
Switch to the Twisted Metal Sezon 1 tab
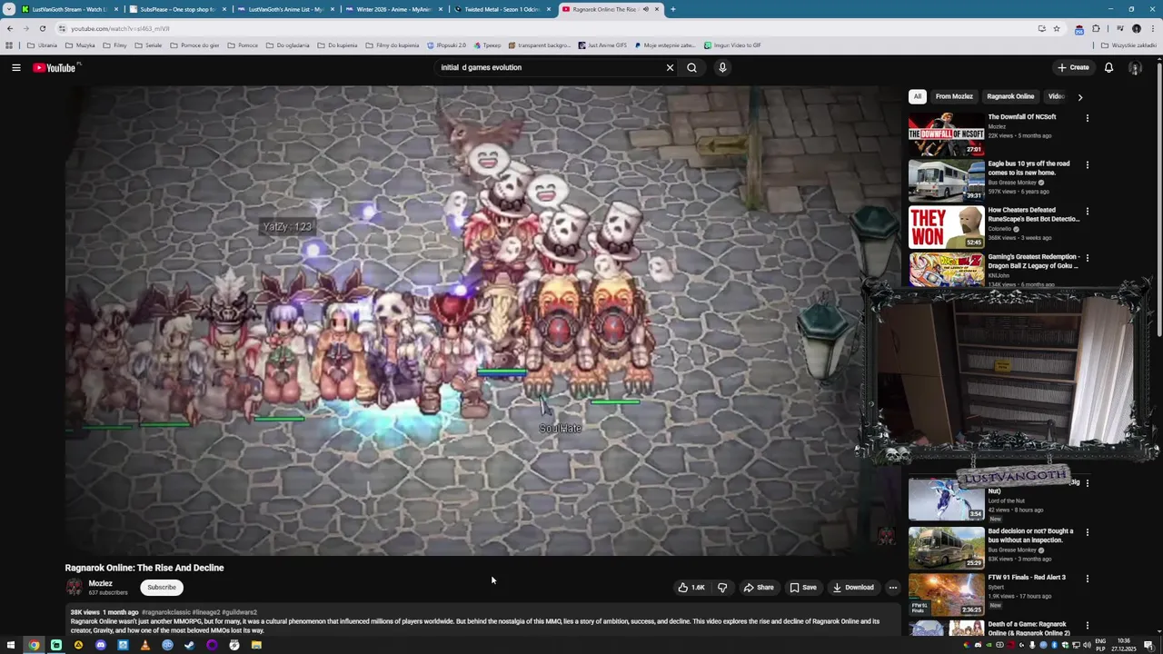tap(502, 9)
